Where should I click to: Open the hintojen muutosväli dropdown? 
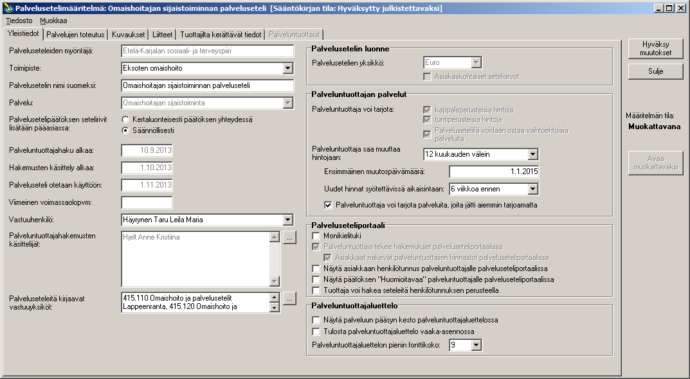[x=532, y=154]
